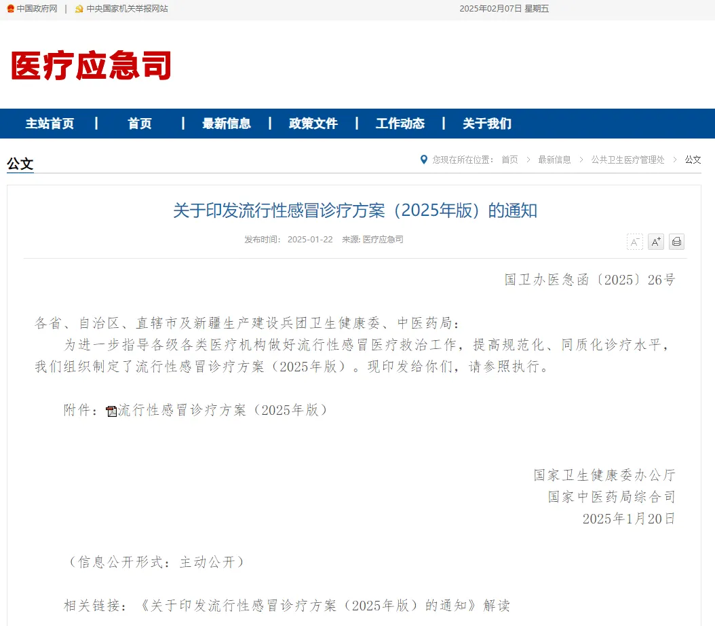Click 最新信息 in the breadcrumb trail
Screen dimensions: 715x626
point(554,160)
